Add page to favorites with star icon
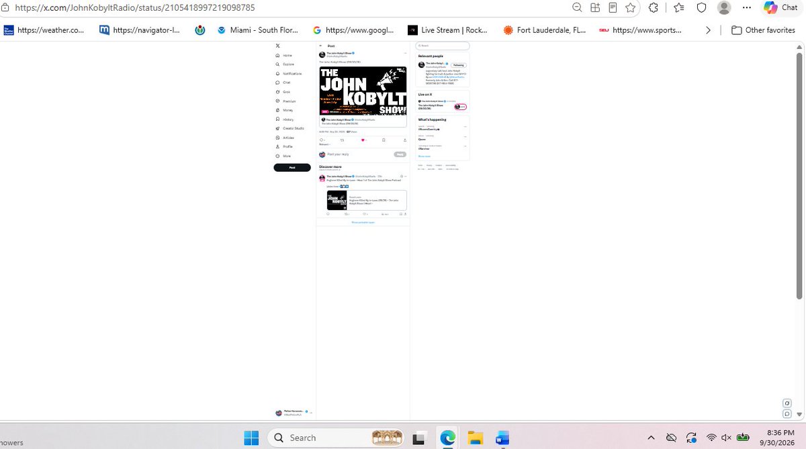The height and width of the screenshot is (449, 806). tap(630, 7)
